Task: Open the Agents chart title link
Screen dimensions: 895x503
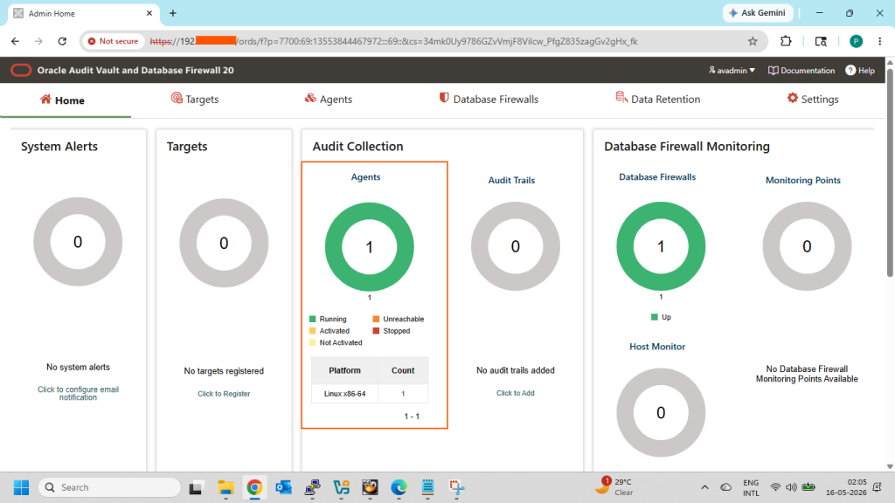Action: 366,176
